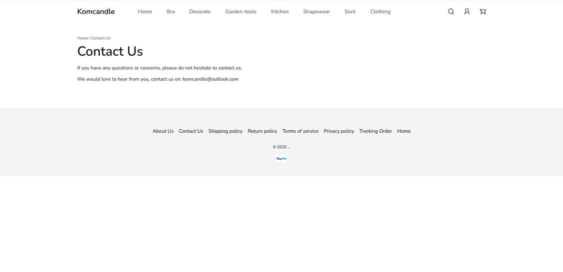Open Home link in the footer
This screenshot has width=563, height=272.
[x=404, y=131]
